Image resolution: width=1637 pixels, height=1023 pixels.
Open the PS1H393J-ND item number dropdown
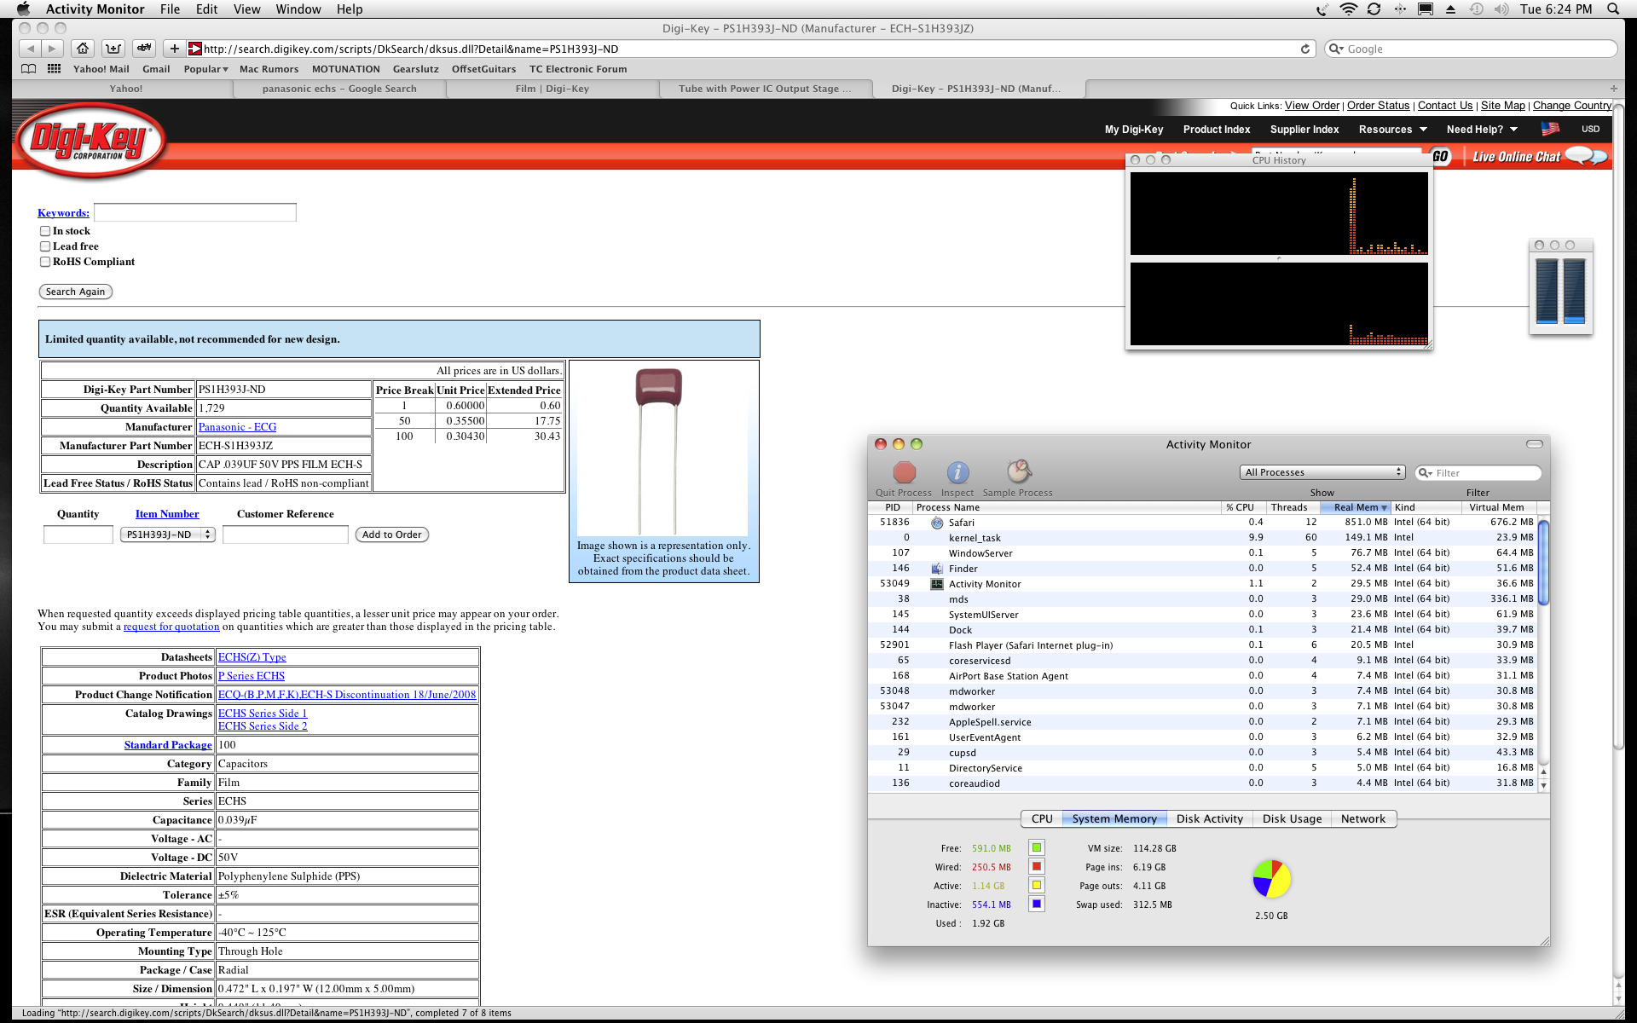coord(167,535)
